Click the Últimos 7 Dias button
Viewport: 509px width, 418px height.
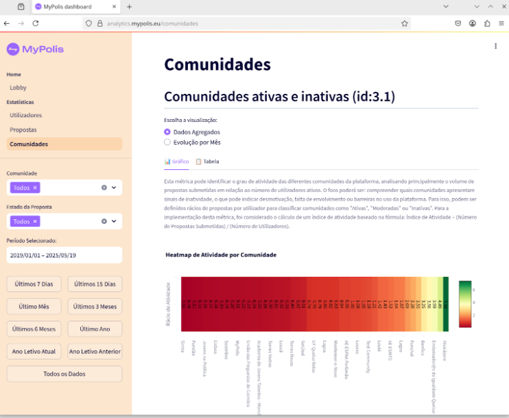(x=34, y=284)
